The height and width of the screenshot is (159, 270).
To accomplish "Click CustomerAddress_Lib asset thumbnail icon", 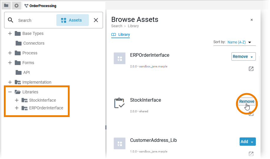I will tap(120, 143).
